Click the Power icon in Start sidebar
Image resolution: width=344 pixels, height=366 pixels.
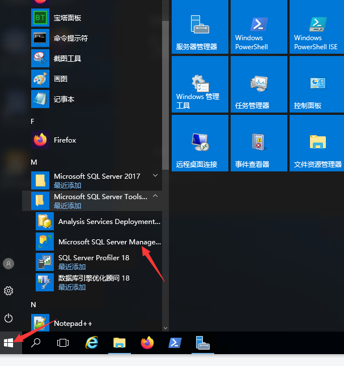click(x=9, y=318)
